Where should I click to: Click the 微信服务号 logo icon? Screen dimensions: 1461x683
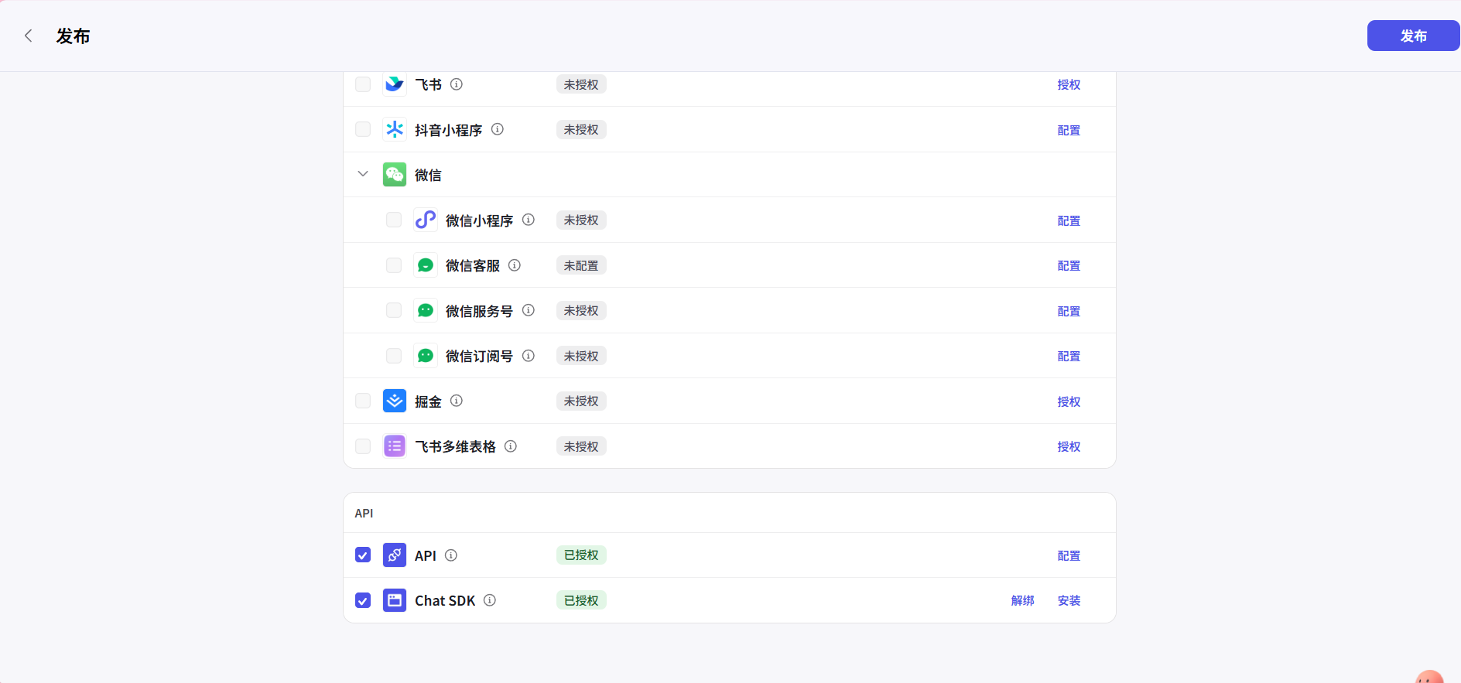[426, 310]
